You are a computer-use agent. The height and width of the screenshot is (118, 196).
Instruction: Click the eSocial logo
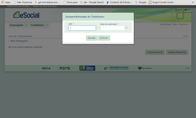pyautogui.click(x=26, y=15)
